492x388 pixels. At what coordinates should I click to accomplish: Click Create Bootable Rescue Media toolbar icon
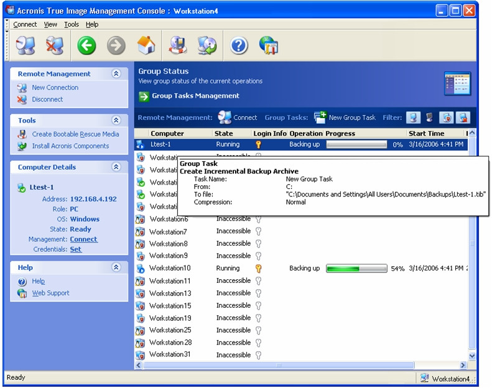pos(179,46)
